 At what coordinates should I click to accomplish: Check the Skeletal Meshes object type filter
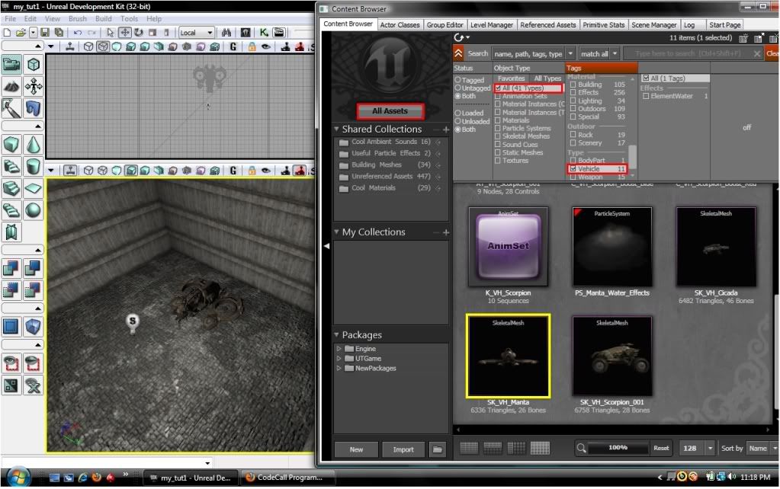tap(498, 136)
